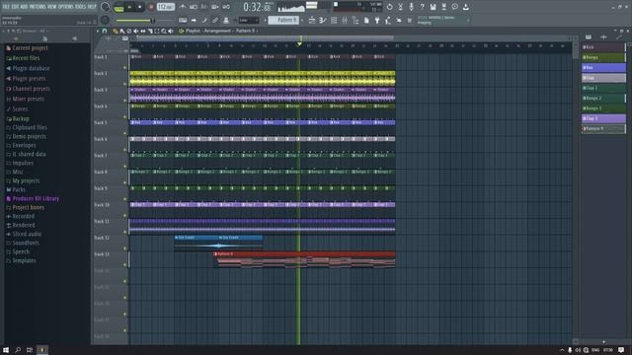Click the render export audio icon
The height and width of the screenshot is (355, 632).
[x=443, y=7]
